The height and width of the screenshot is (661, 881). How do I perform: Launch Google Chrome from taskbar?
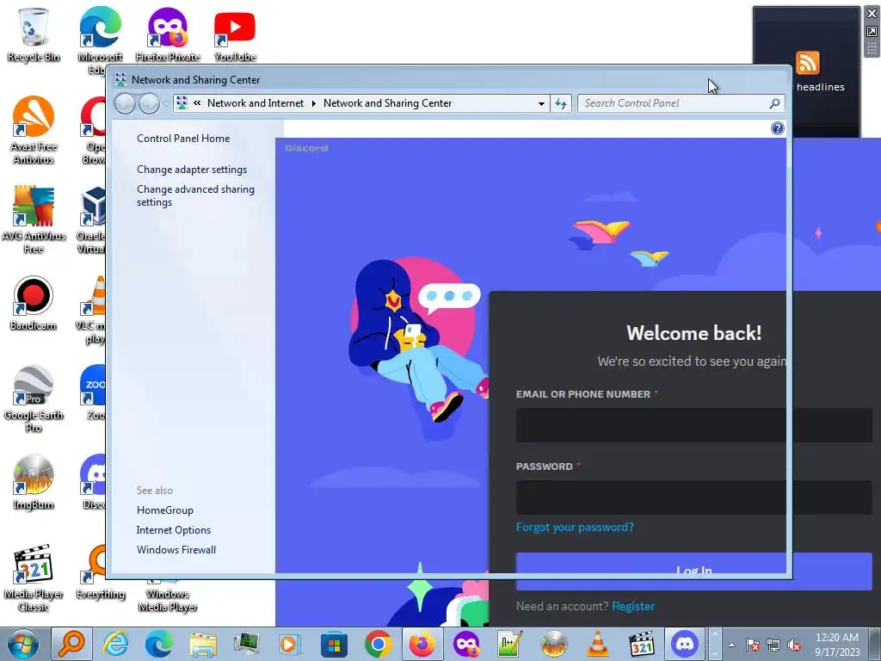point(379,644)
